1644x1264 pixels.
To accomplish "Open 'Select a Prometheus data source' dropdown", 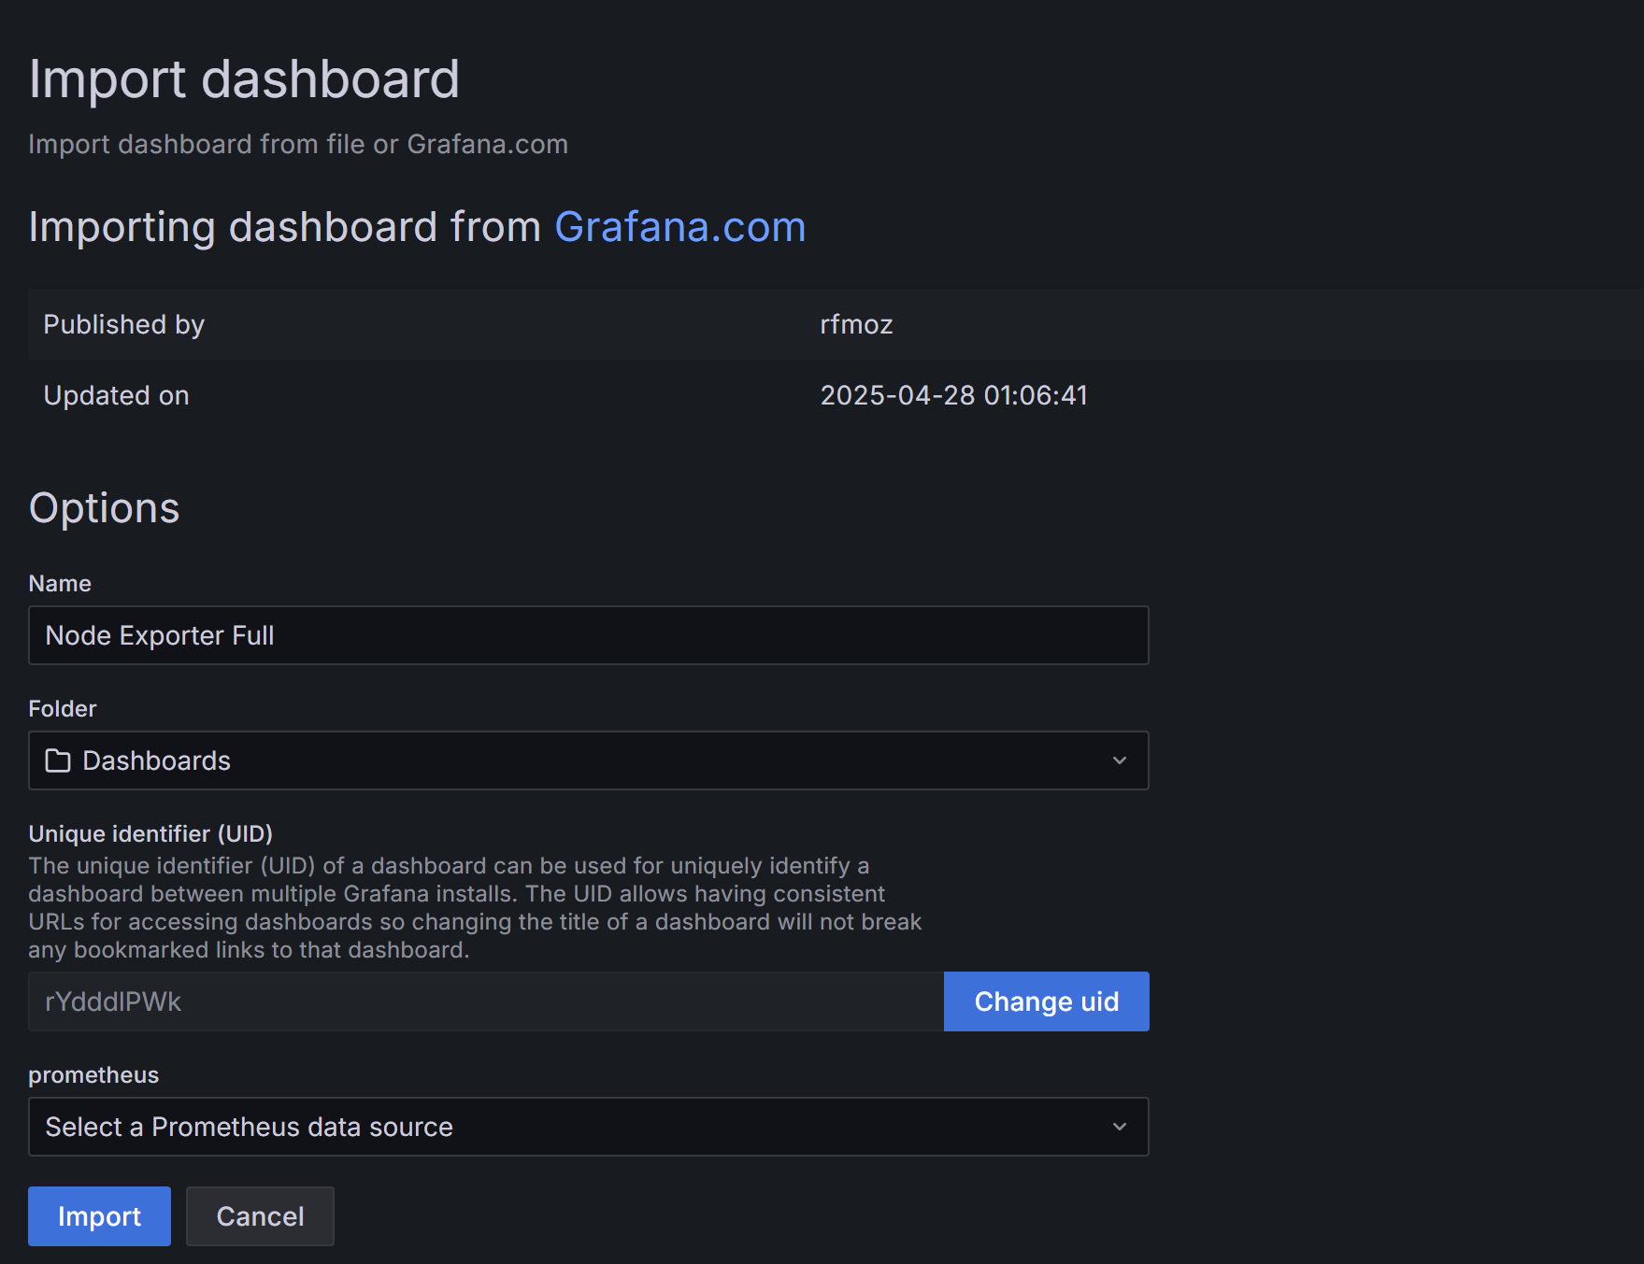I will pyautogui.click(x=589, y=1127).
